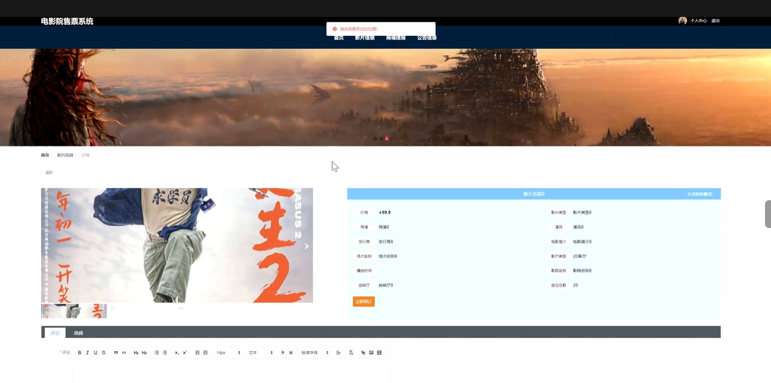This screenshot has width=771, height=383.
Task: Click the user avatar in header
Action: click(682, 21)
